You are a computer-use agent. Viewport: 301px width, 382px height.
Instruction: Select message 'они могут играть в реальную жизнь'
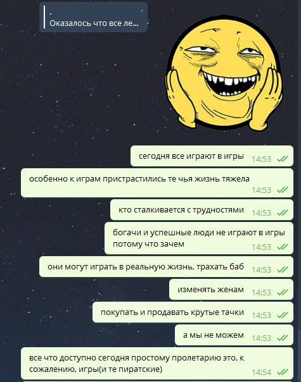166,266
